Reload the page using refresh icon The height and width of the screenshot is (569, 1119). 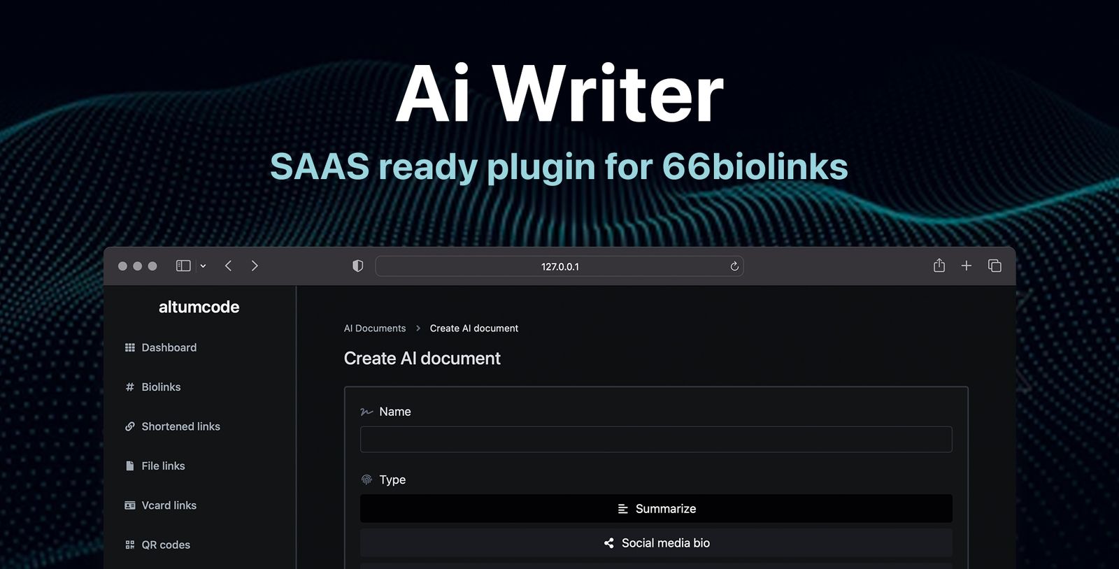(734, 266)
